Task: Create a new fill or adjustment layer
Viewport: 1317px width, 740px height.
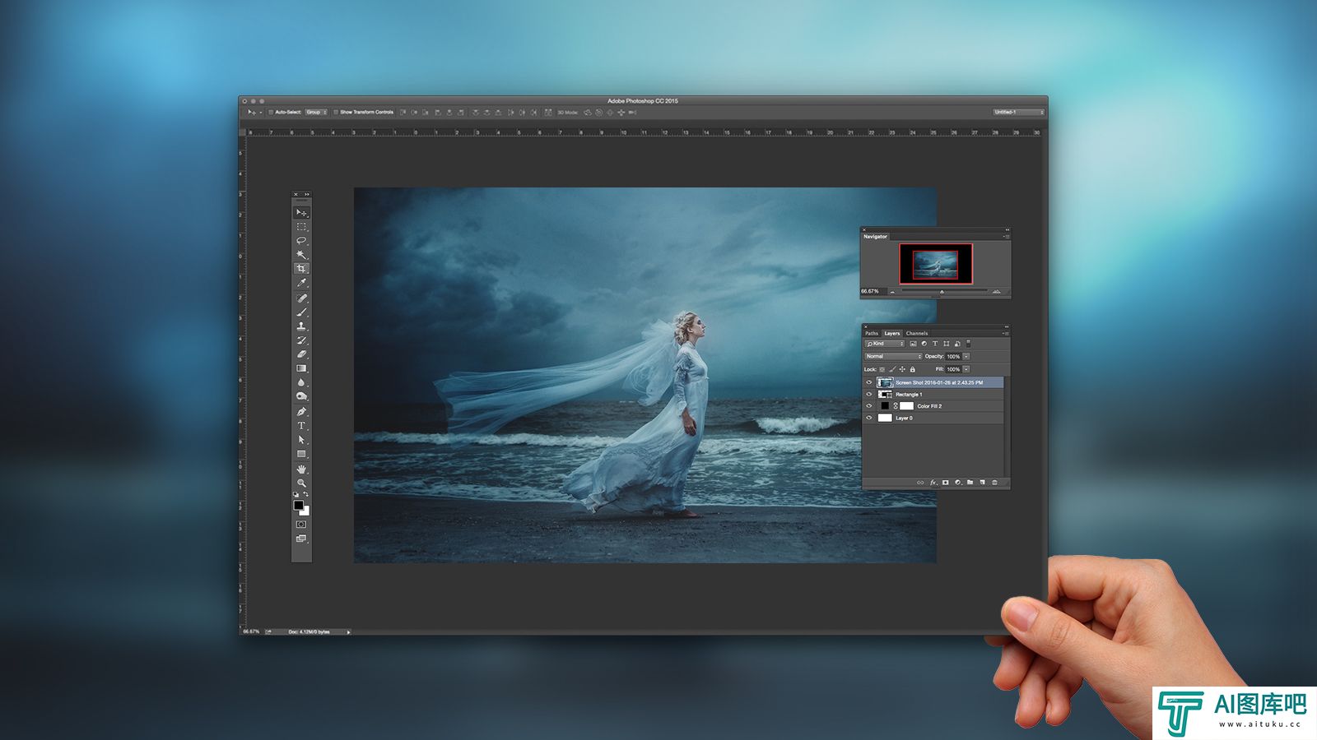Action: point(958,483)
